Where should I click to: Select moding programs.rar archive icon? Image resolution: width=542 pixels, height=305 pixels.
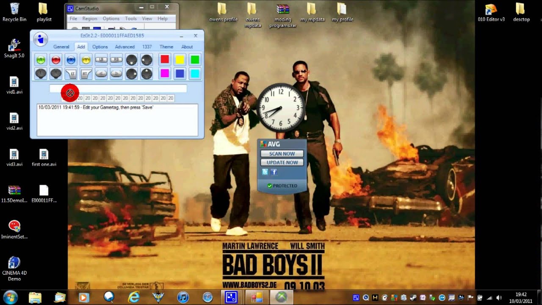point(283,16)
